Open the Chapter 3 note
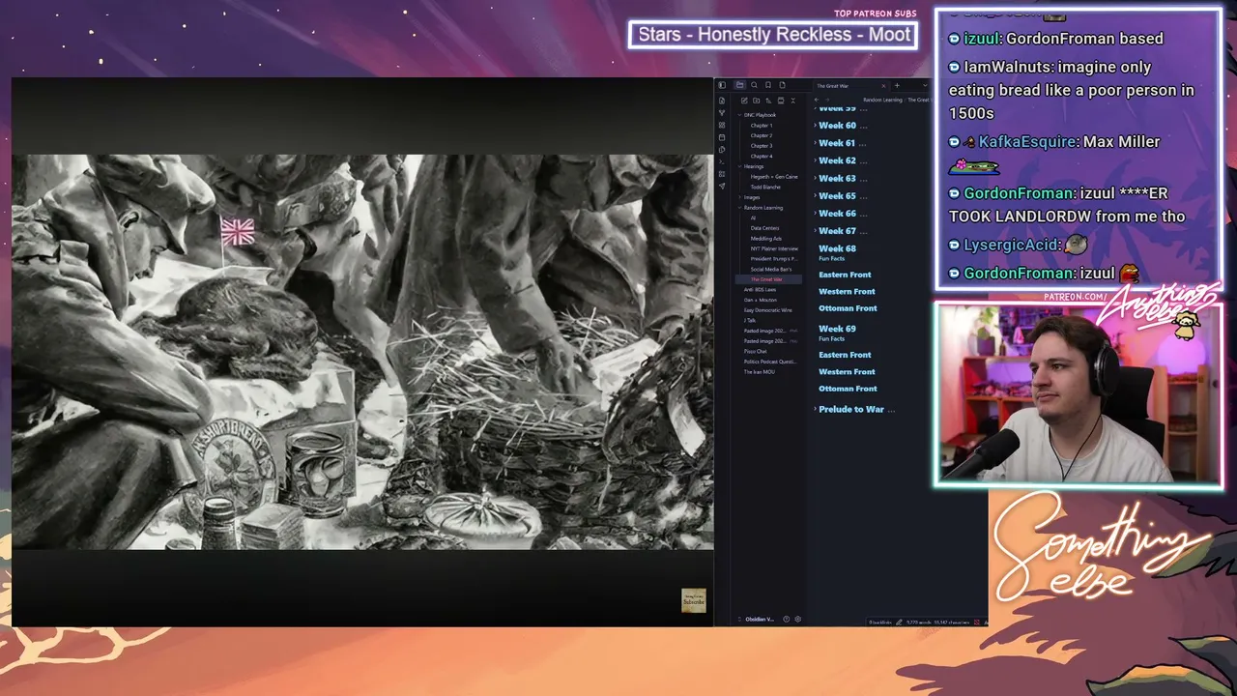Screen dimensions: 1237x696 pos(762,146)
